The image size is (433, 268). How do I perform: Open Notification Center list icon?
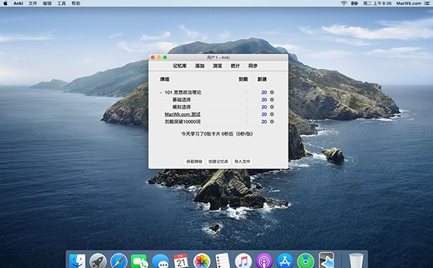pyautogui.click(x=426, y=4)
